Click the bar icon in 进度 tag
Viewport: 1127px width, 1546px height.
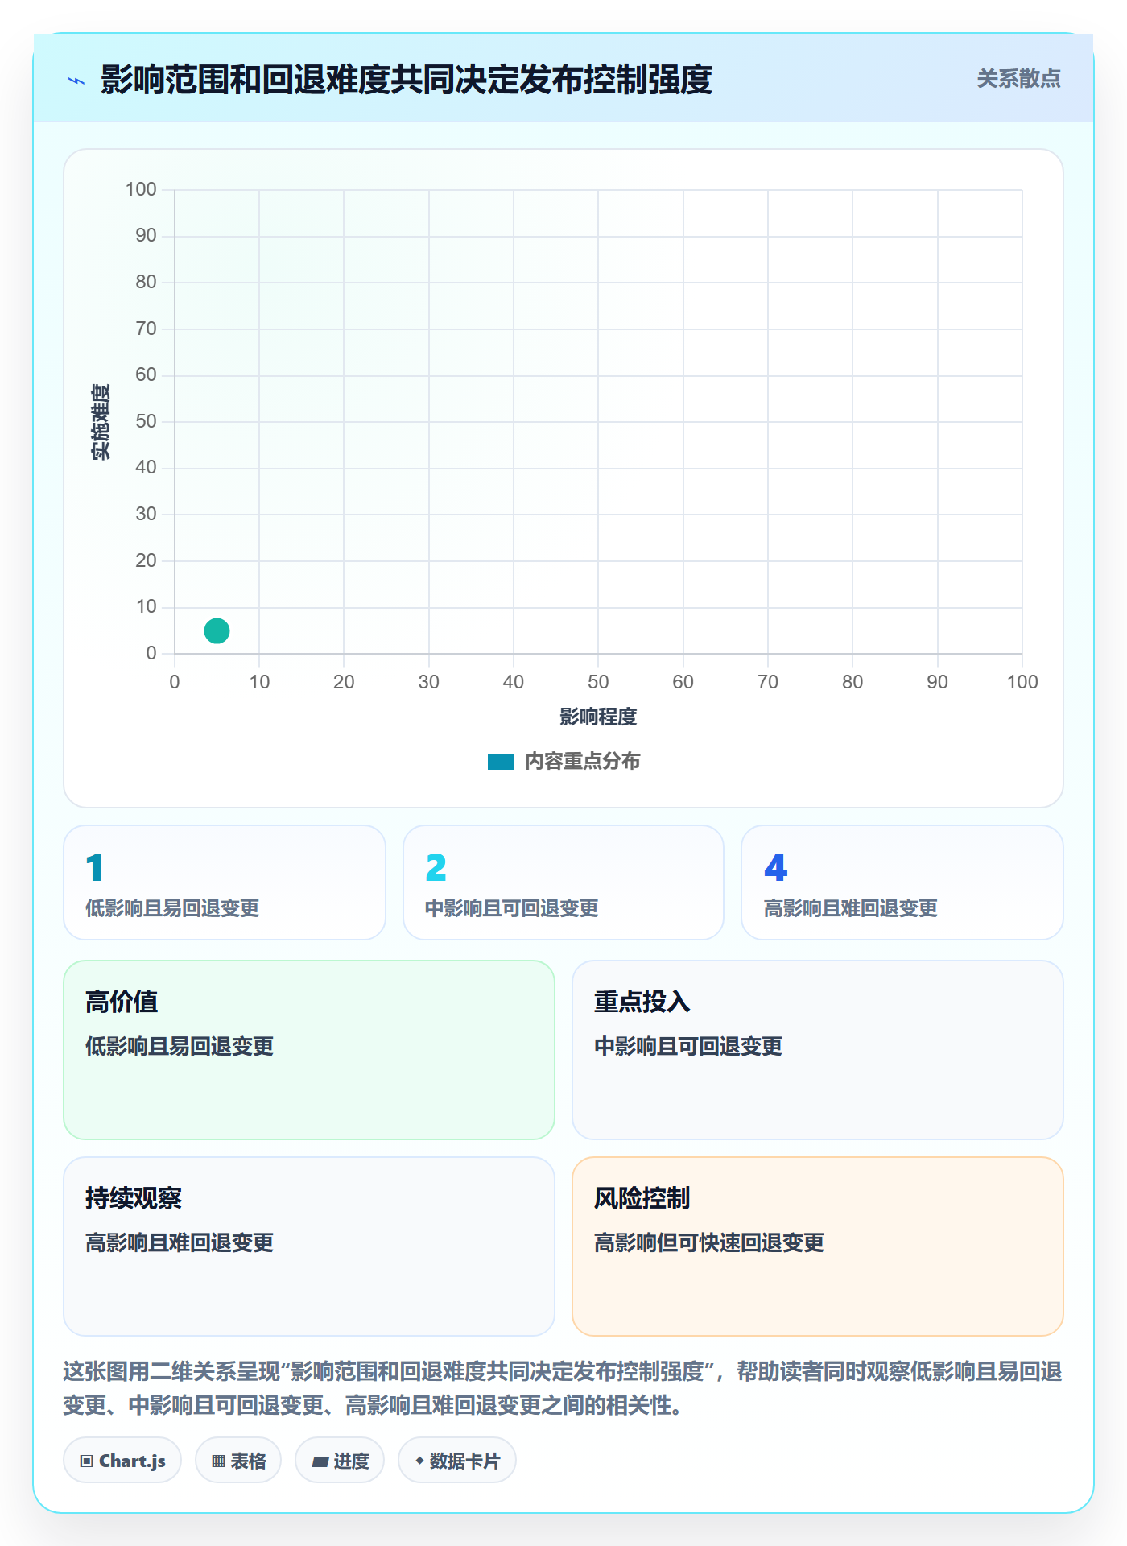pos(320,1461)
